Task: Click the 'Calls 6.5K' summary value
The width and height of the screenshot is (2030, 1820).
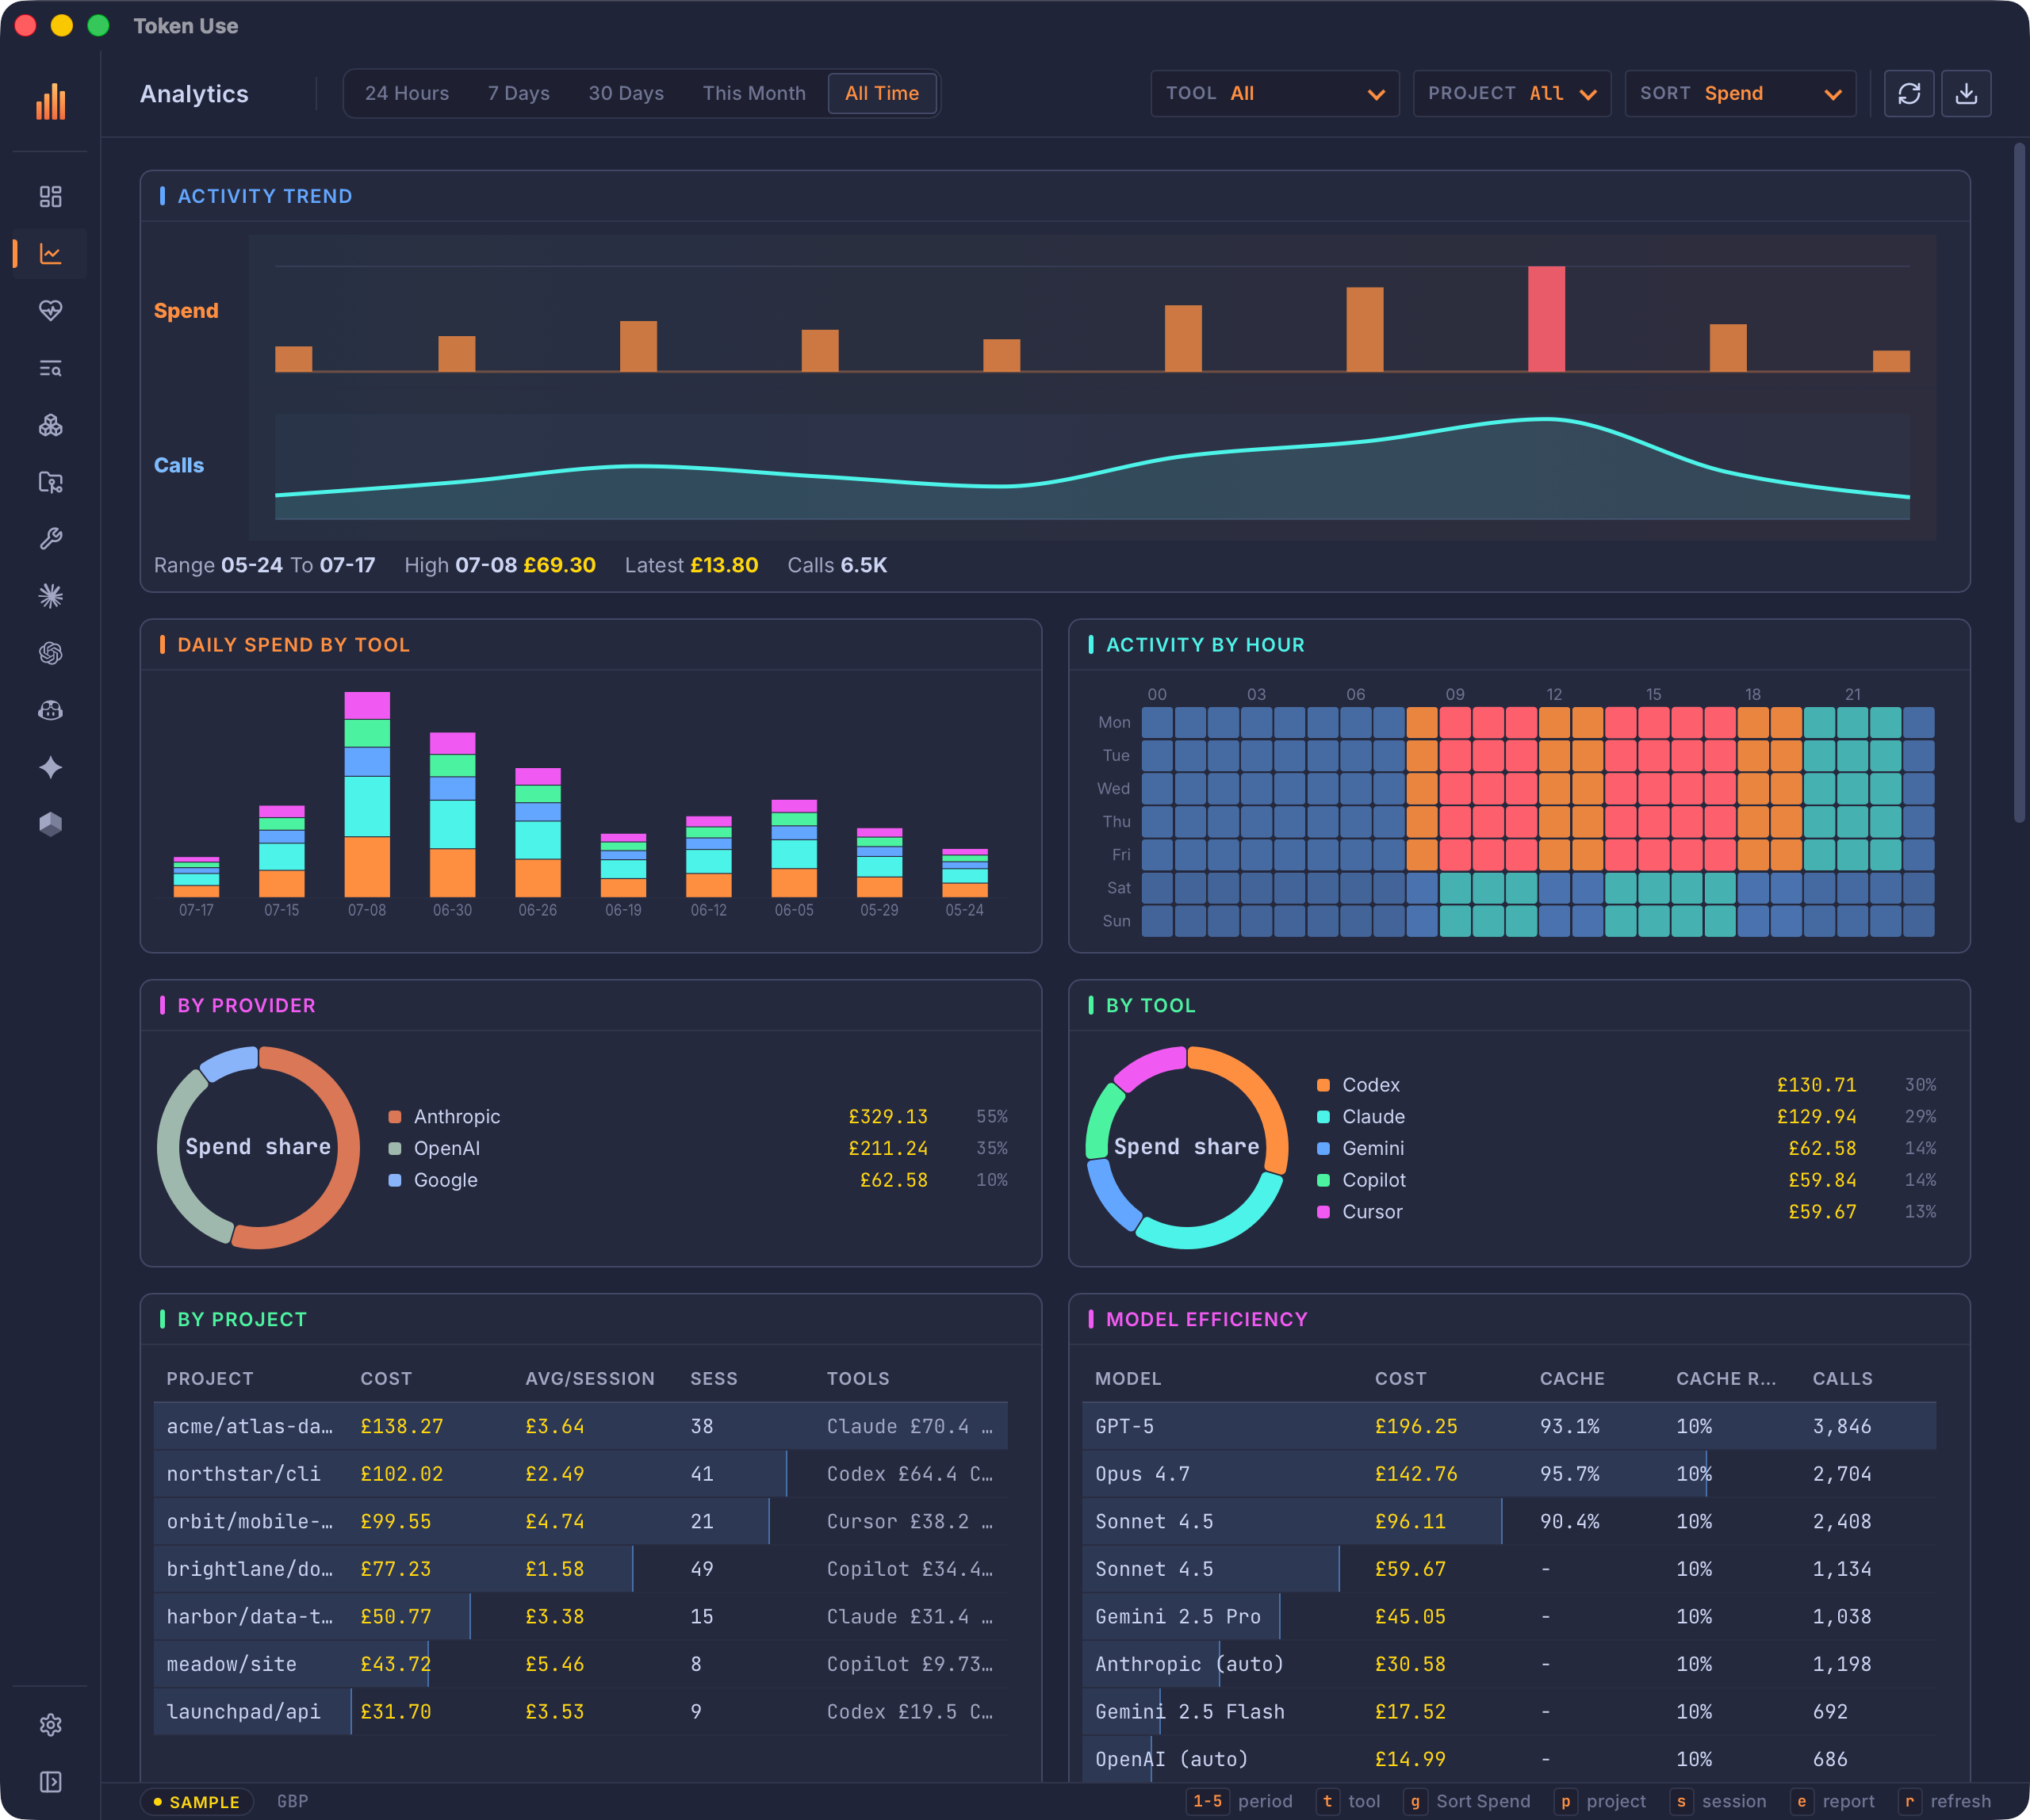Action: pyautogui.click(x=837, y=565)
